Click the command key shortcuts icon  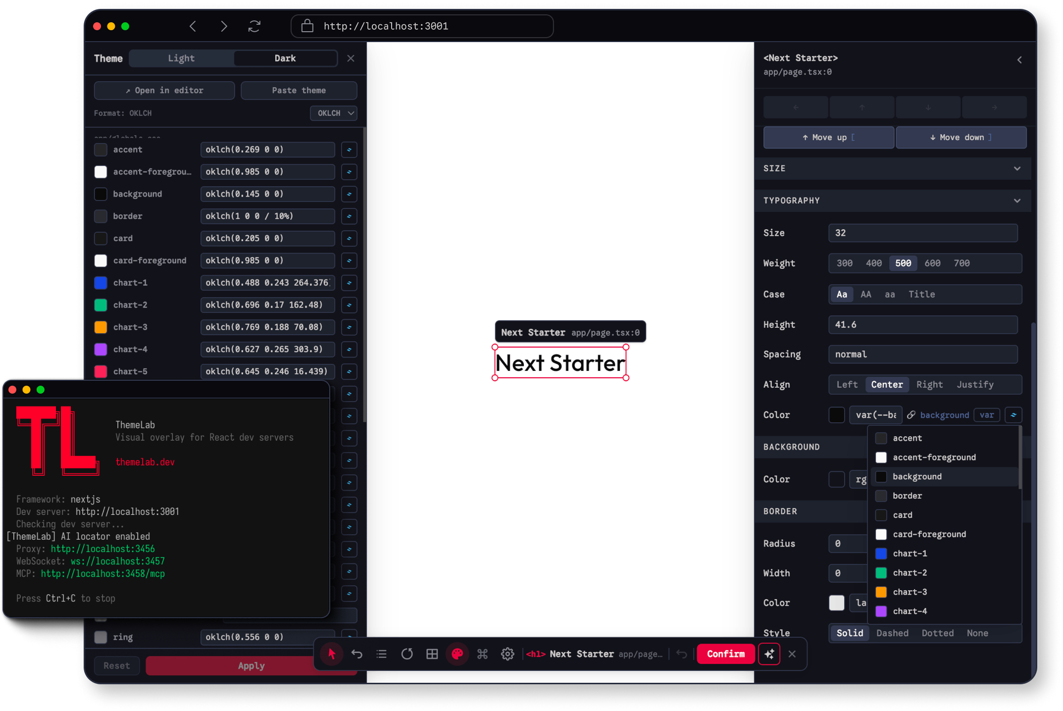pyautogui.click(x=483, y=654)
